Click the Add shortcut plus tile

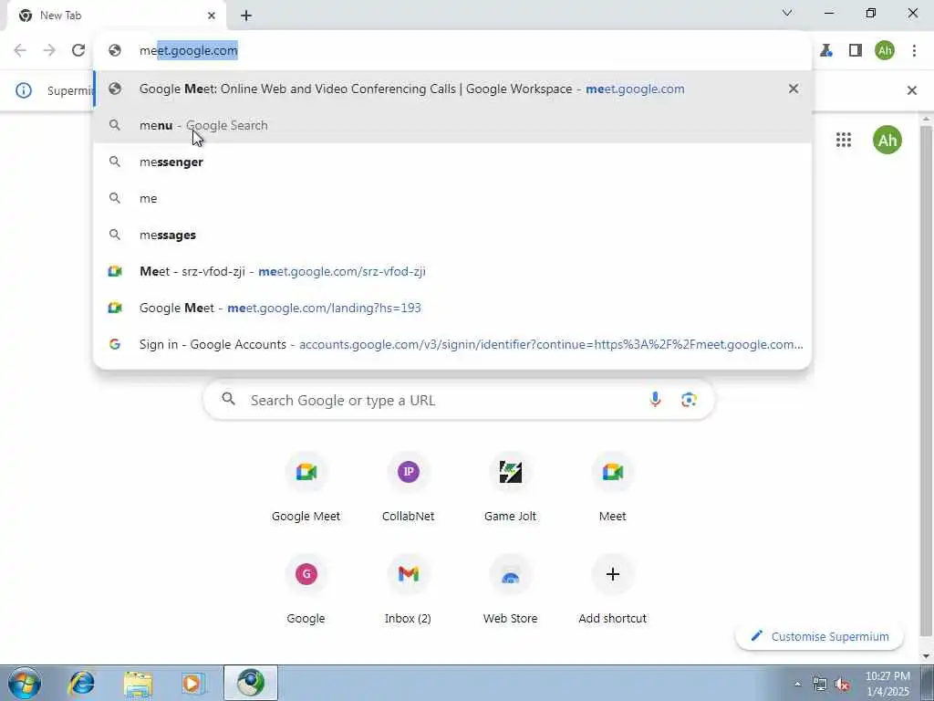(x=612, y=590)
